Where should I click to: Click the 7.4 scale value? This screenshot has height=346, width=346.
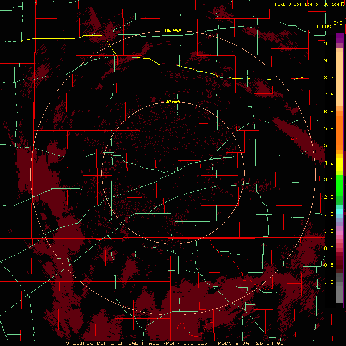point(329,95)
